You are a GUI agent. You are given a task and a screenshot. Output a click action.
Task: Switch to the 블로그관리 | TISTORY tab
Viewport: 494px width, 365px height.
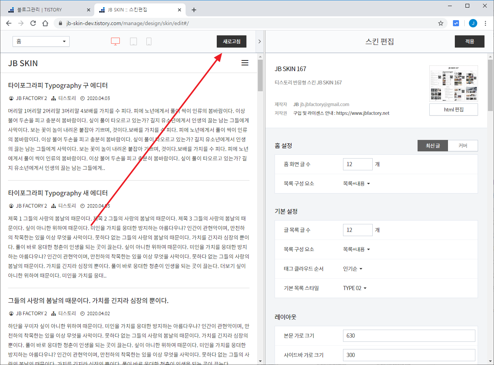click(x=48, y=10)
